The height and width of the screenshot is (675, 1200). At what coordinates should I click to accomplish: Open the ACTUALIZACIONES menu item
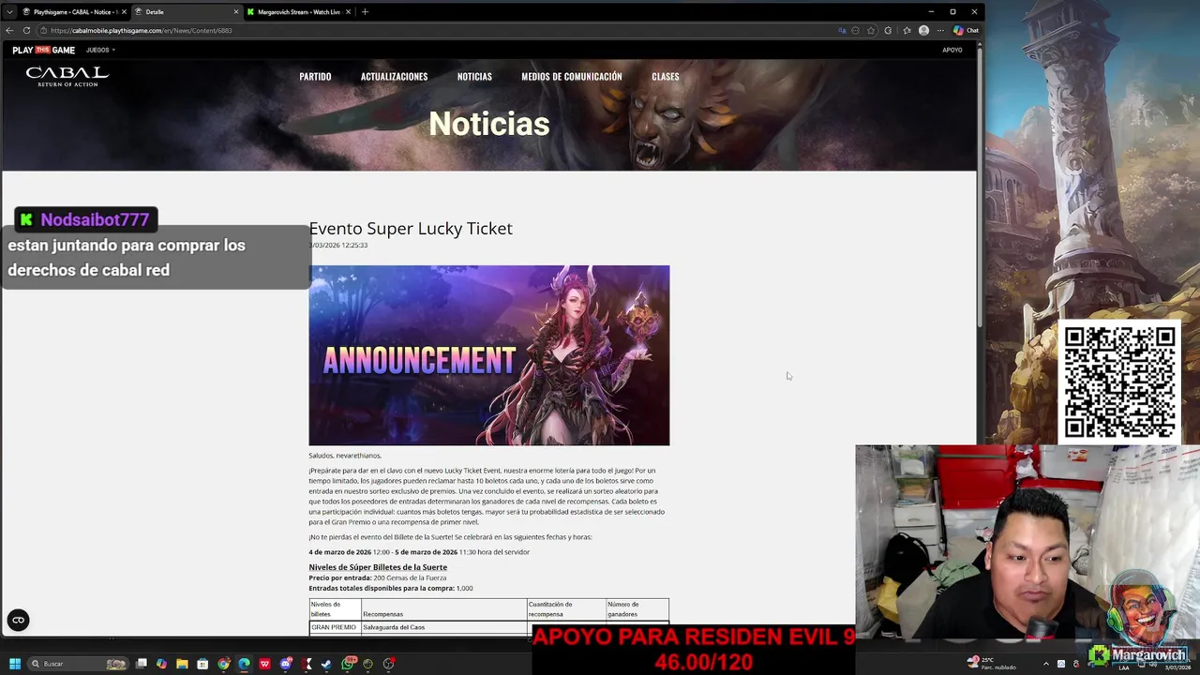[x=394, y=77]
